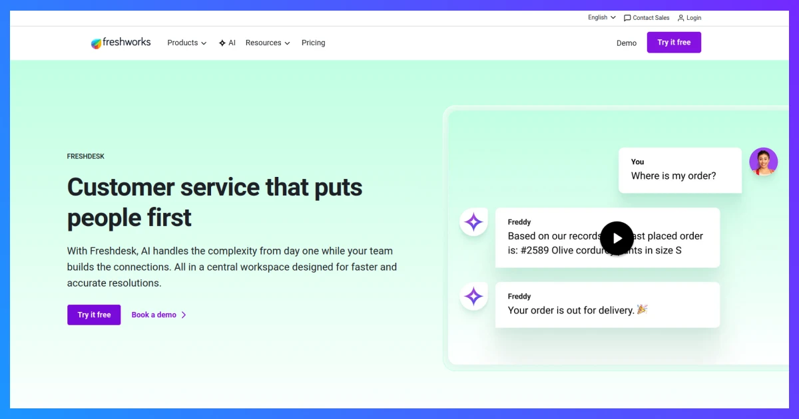Image resolution: width=799 pixels, height=419 pixels.
Task: Click Freddy sparkle icon beside records message
Action: click(x=473, y=222)
